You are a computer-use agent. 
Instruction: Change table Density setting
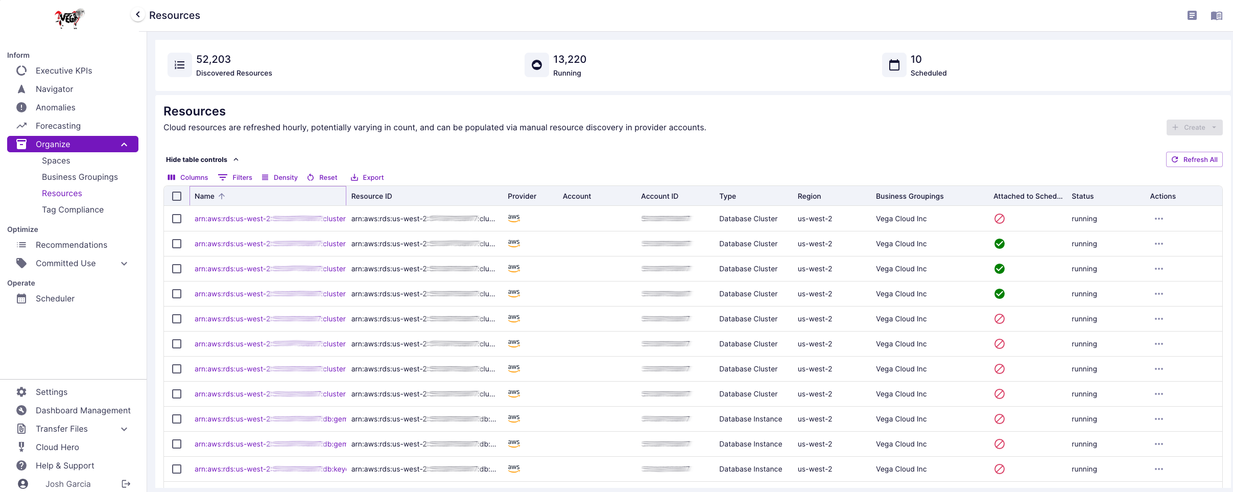tap(280, 177)
